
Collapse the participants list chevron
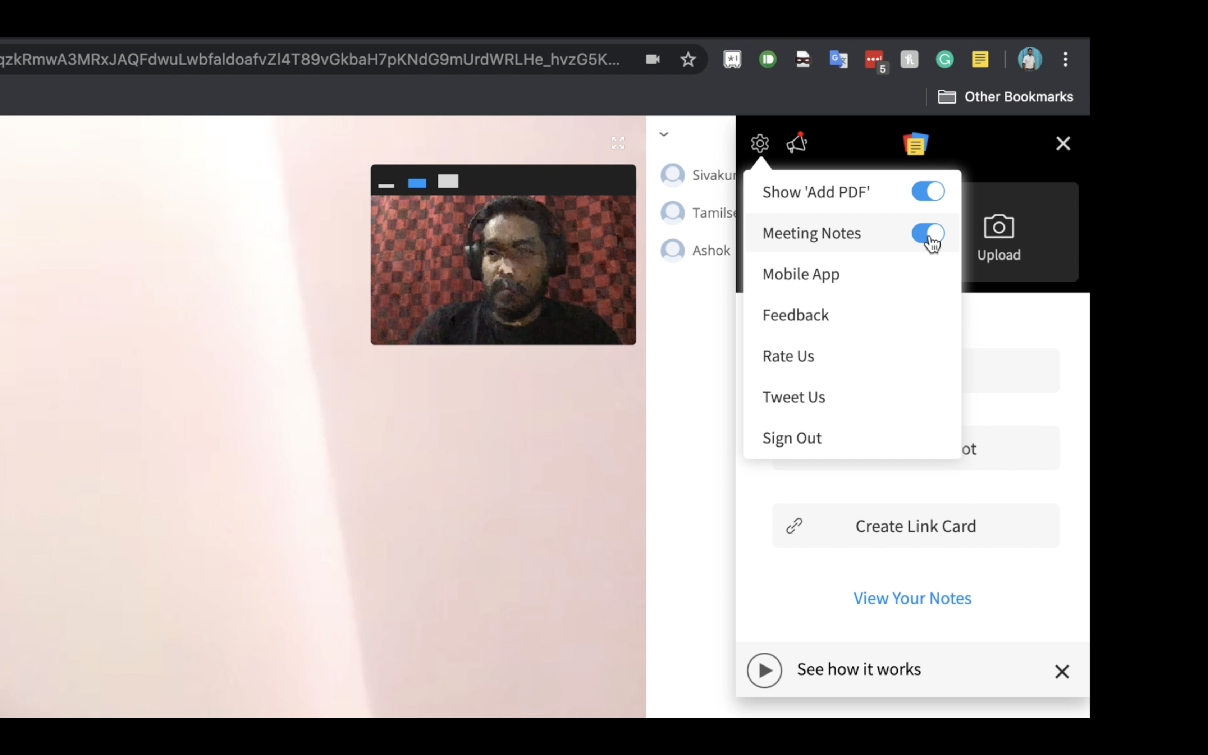click(x=663, y=134)
